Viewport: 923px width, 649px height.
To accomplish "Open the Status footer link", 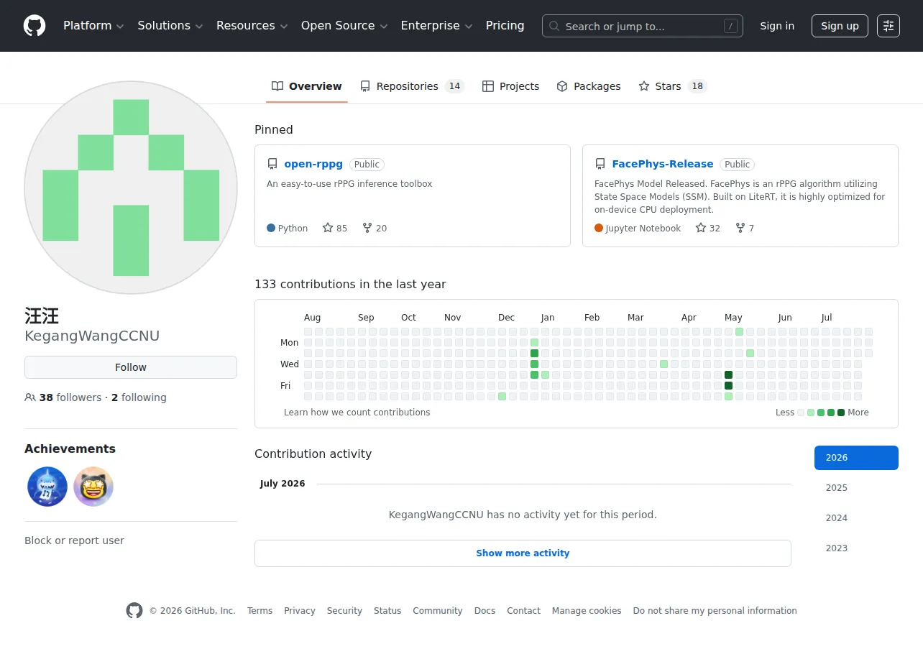I will [x=387, y=611].
